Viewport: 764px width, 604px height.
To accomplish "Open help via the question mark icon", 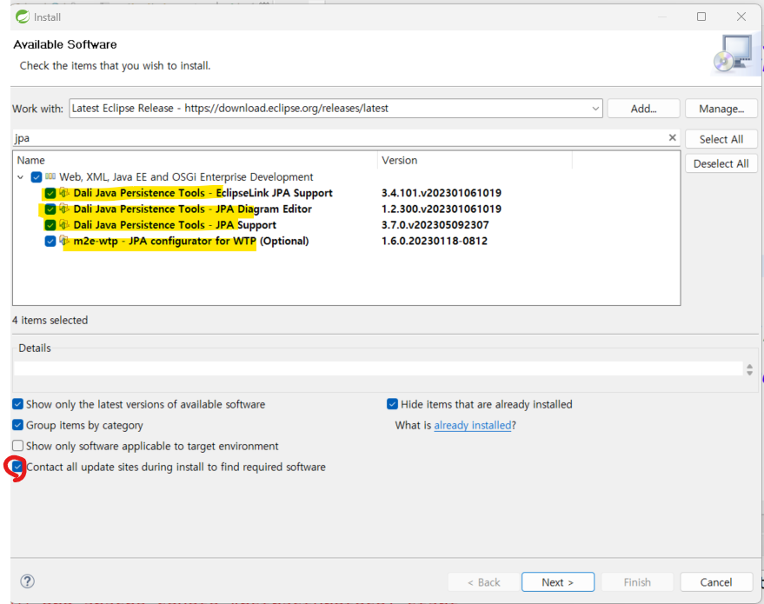I will click(x=27, y=581).
